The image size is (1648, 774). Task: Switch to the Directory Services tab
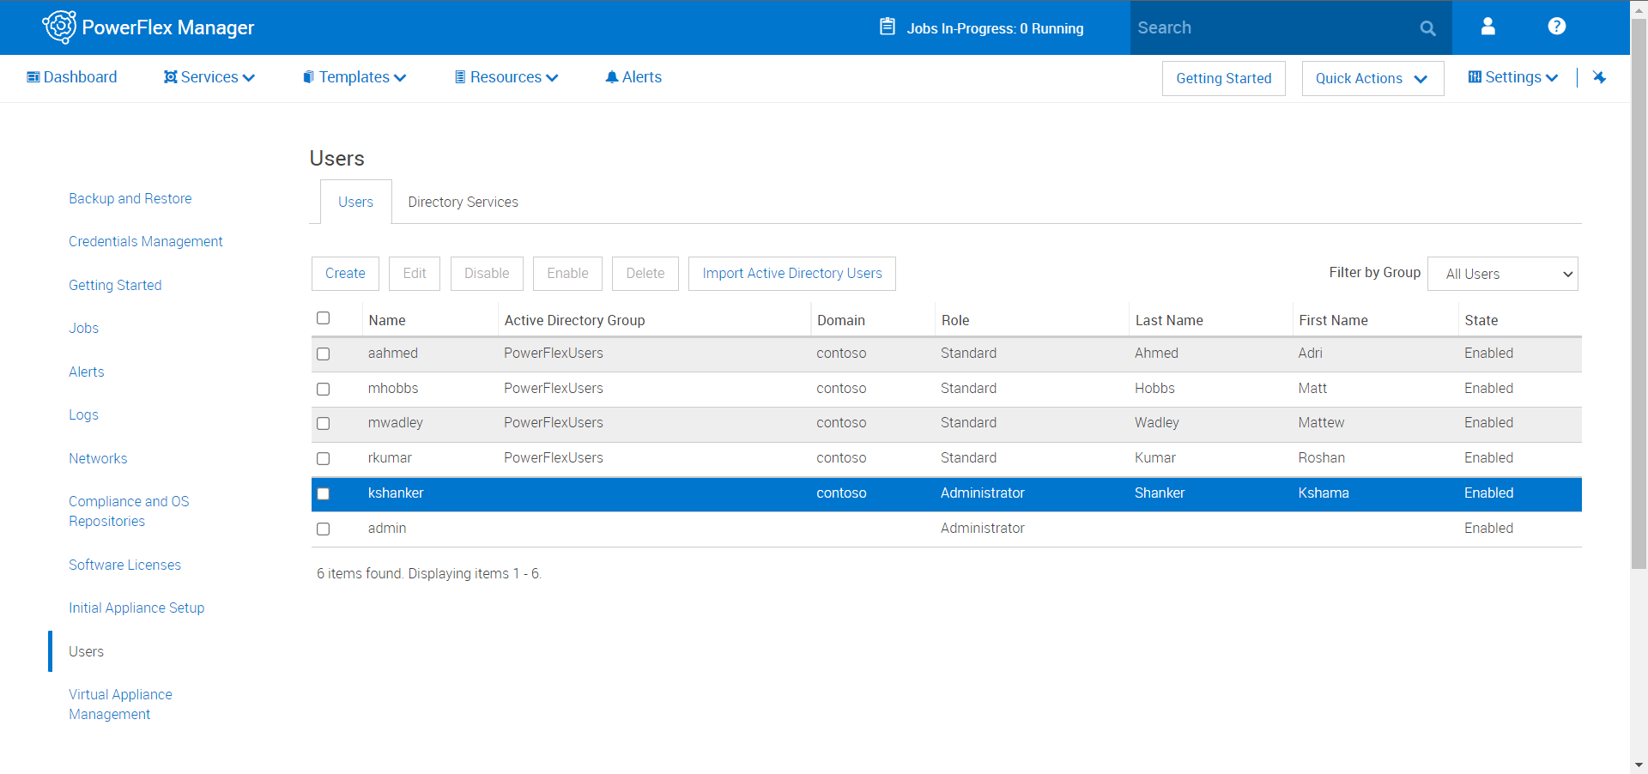[463, 202]
